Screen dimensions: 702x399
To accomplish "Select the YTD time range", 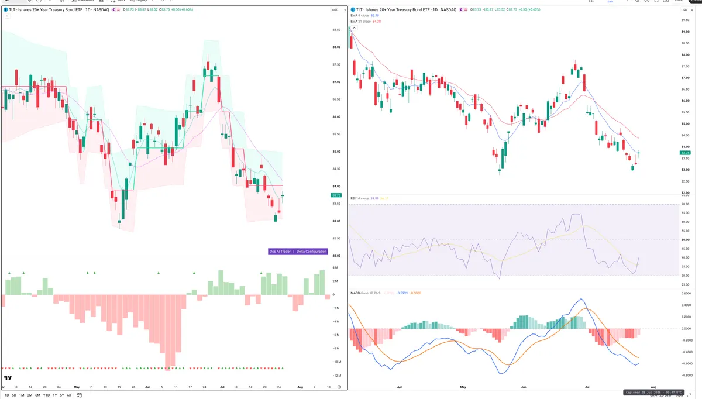I will tap(46, 395).
